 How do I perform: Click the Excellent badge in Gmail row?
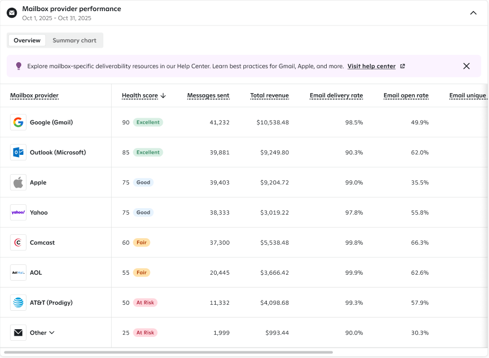pos(148,122)
